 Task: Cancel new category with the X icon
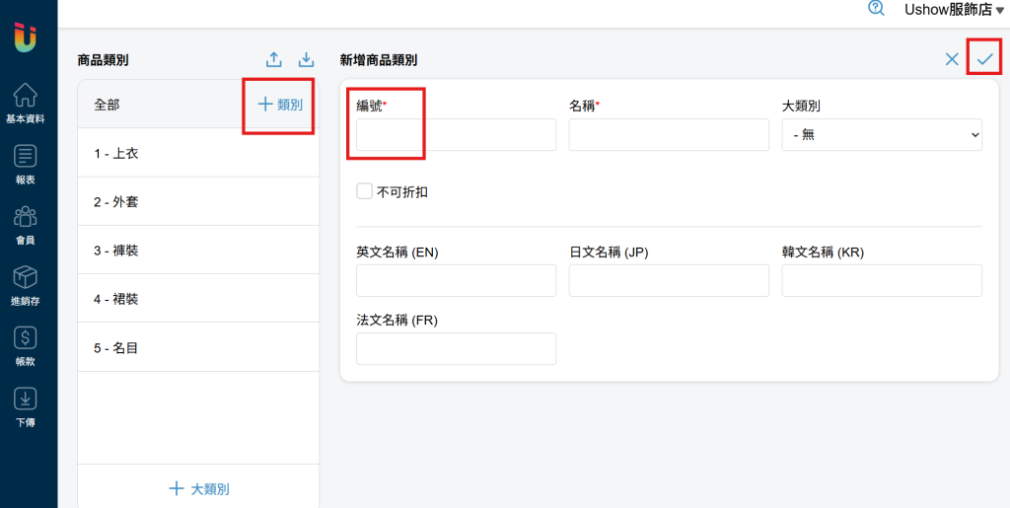coord(952,59)
